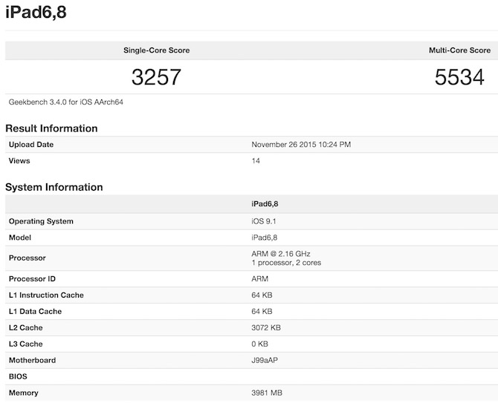Click the Model row label
Viewport: 498px width, 403px height.
20,237
